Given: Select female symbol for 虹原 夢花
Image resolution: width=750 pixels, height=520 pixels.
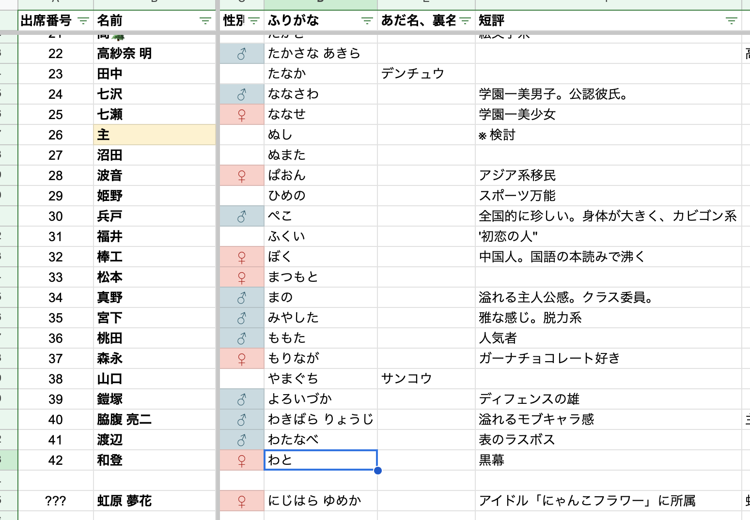Looking at the screenshot, I should coord(242,501).
